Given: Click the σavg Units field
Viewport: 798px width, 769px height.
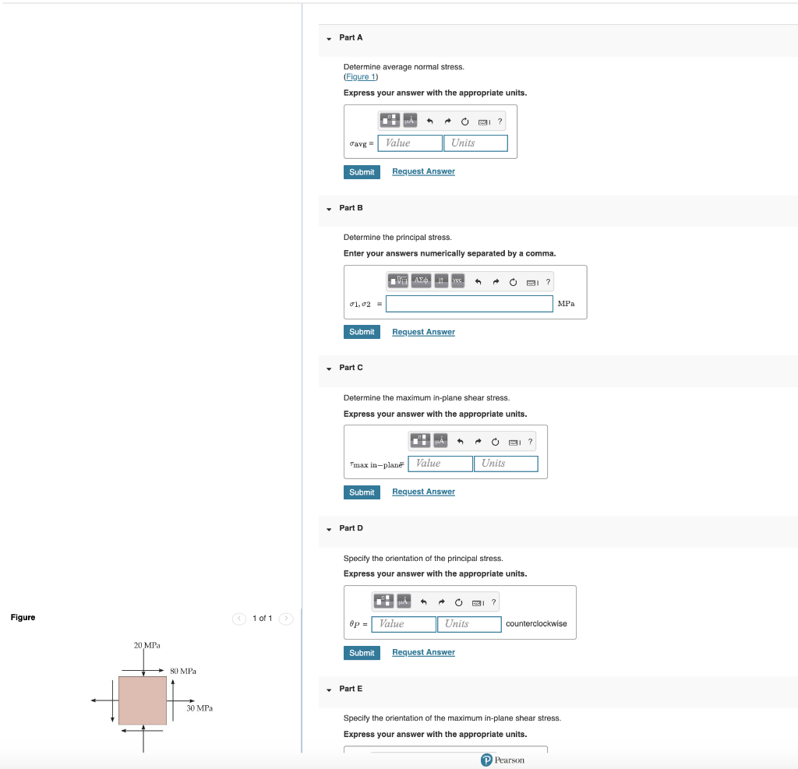Looking at the screenshot, I should [x=476, y=143].
